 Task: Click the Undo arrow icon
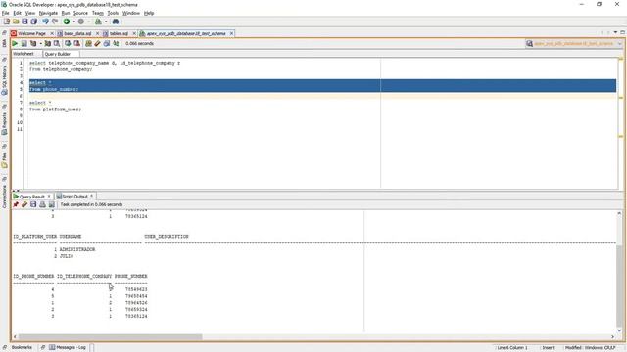(45, 22)
